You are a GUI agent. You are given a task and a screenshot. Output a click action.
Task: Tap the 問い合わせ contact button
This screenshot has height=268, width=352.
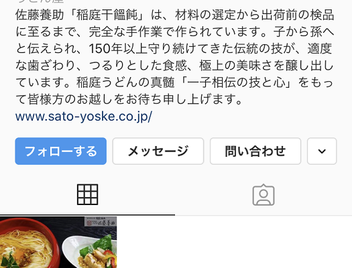(255, 151)
